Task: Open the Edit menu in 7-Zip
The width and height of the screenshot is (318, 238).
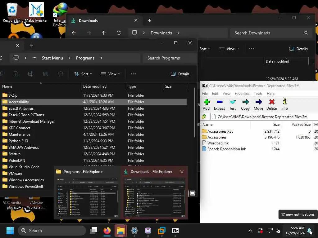Action: tap(215, 94)
